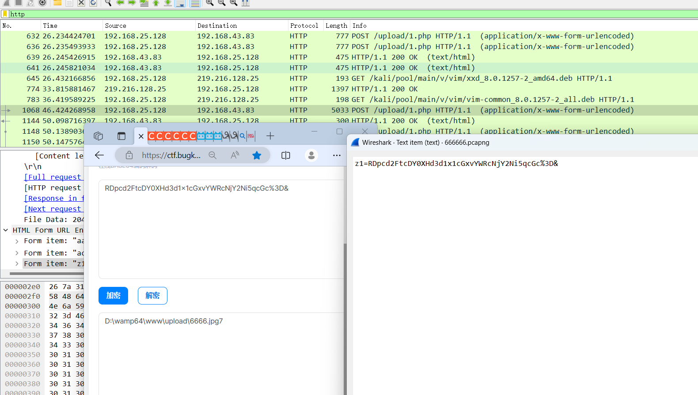This screenshot has height=395, width=698.
Task: Open the browser split screen view
Action: pos(286,155)
